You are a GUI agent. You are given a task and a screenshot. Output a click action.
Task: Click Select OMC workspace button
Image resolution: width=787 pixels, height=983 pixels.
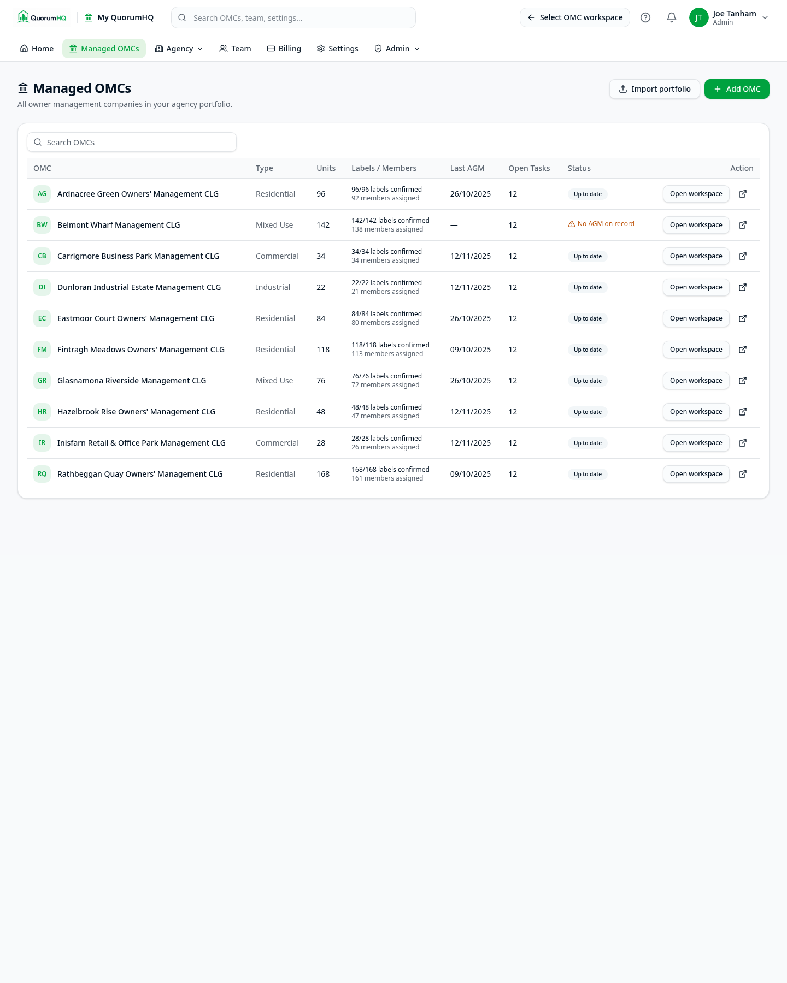point(575,17)
